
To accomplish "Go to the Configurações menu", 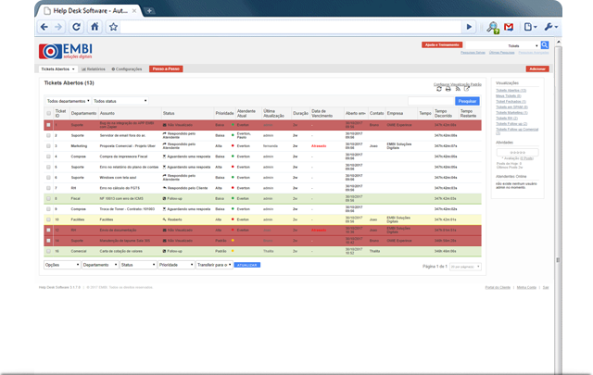I will 127,69.
